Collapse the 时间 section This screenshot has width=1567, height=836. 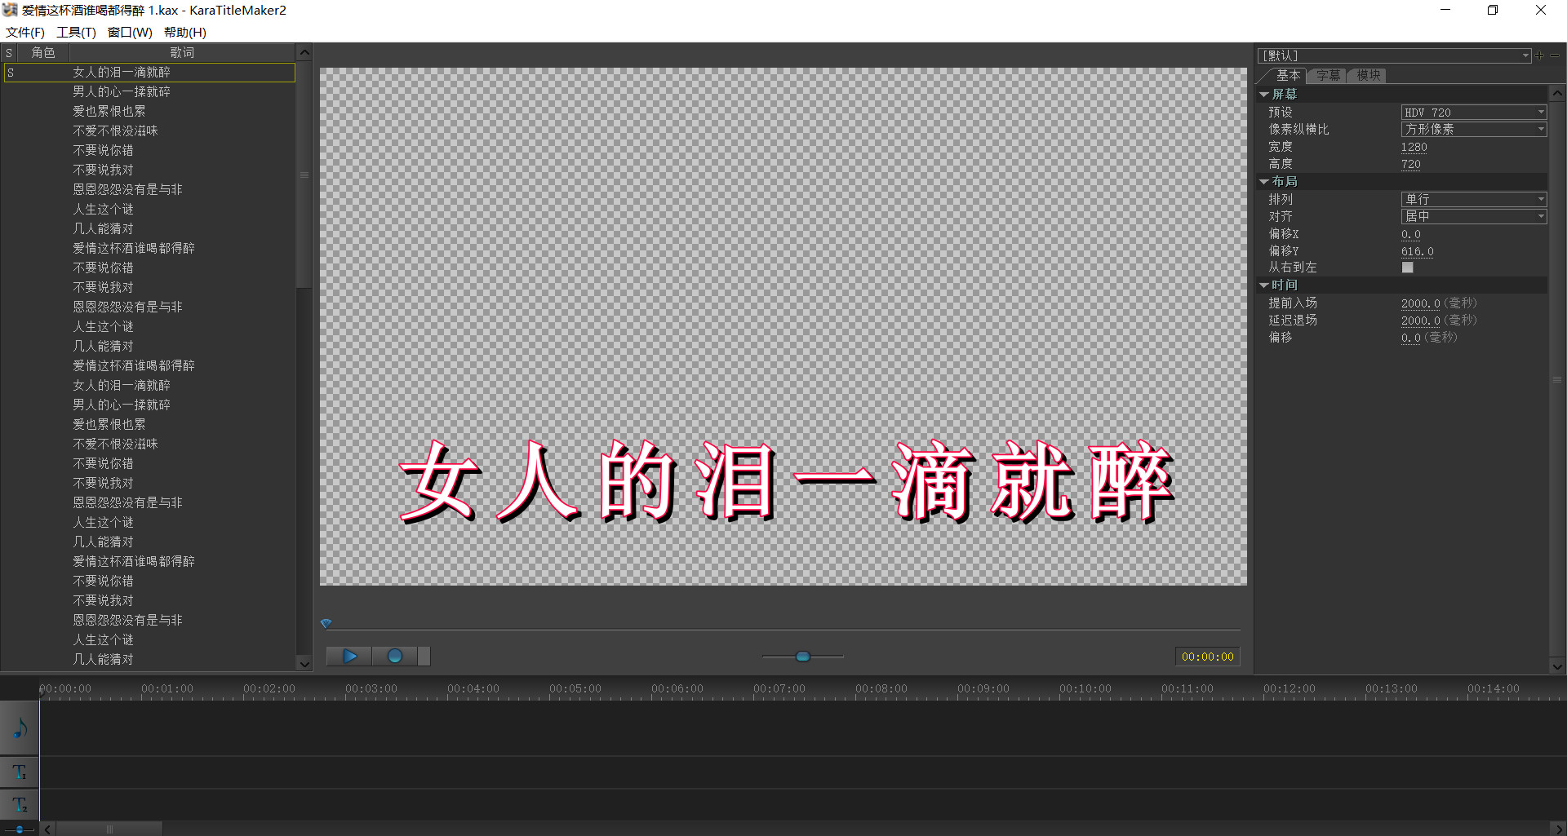pos(1264,285)
